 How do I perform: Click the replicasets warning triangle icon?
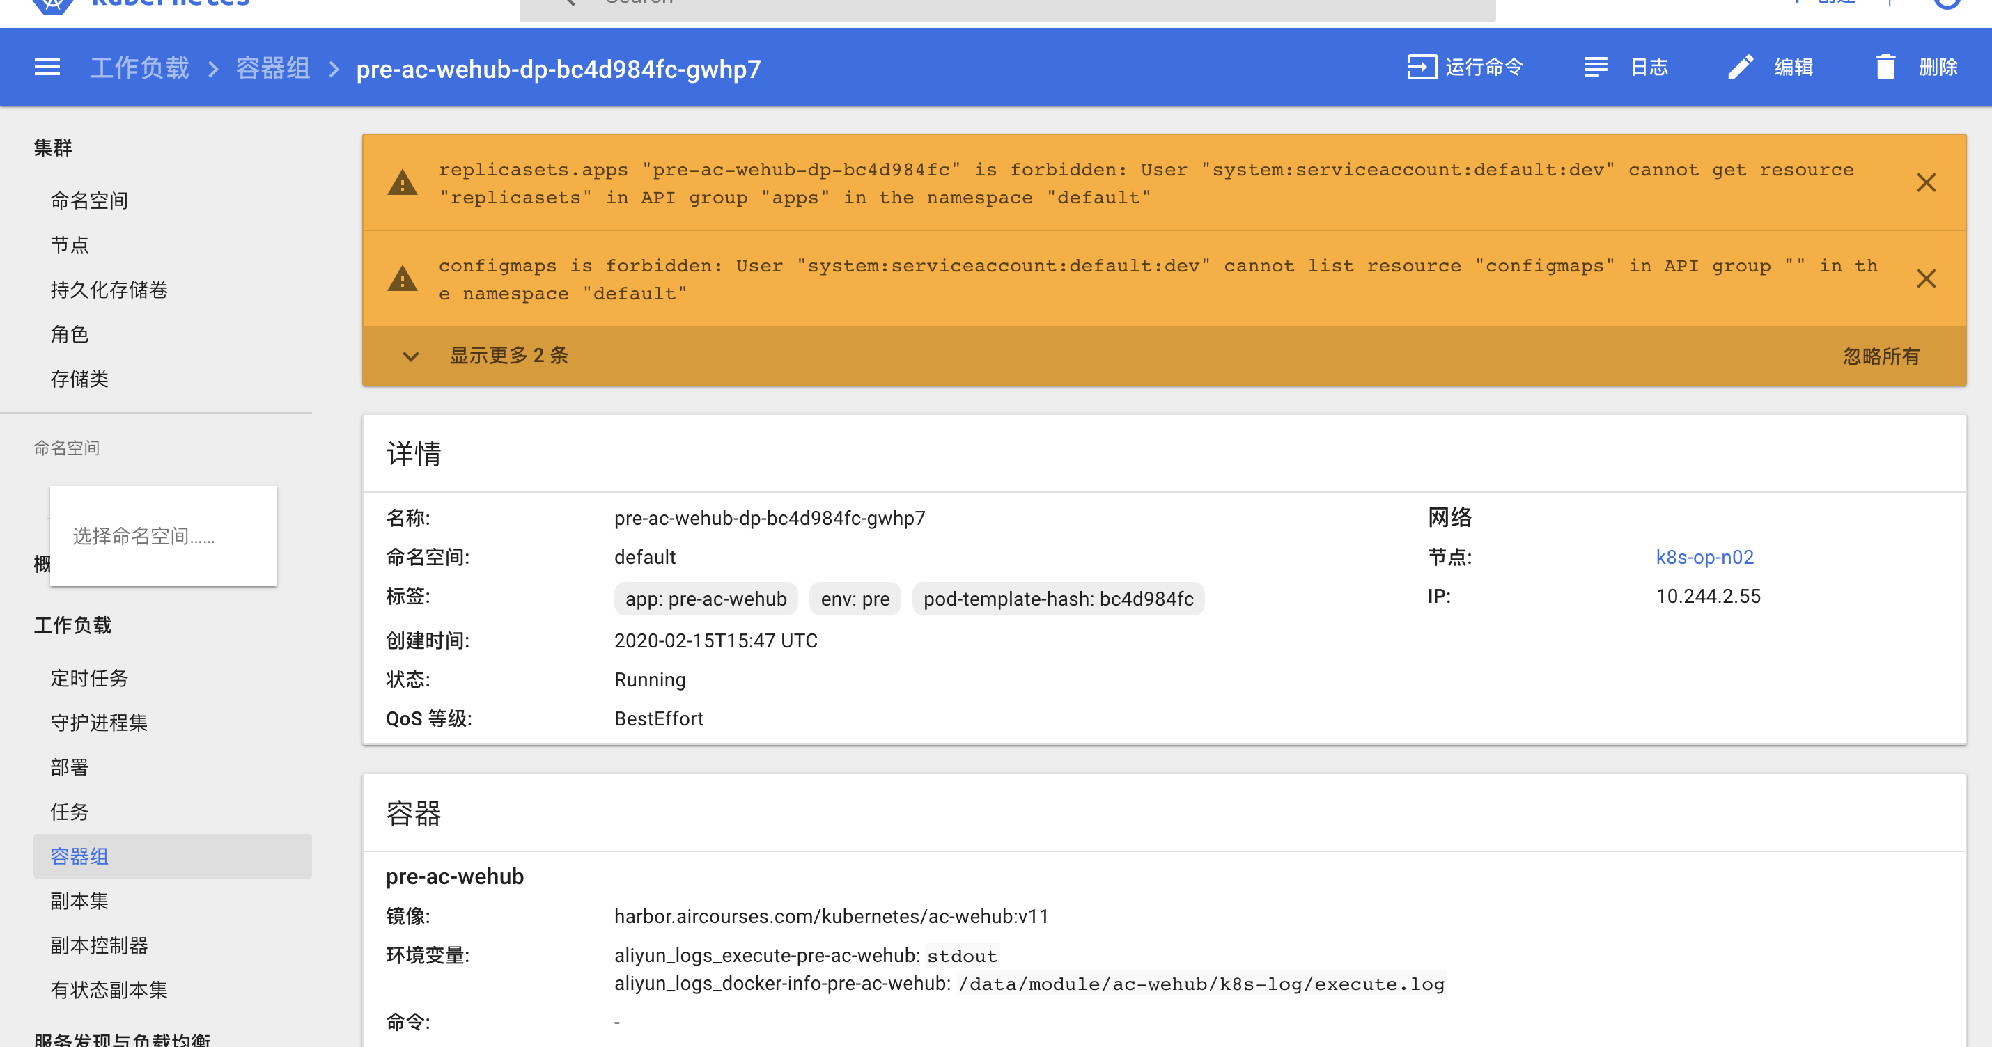coord(402,183)
